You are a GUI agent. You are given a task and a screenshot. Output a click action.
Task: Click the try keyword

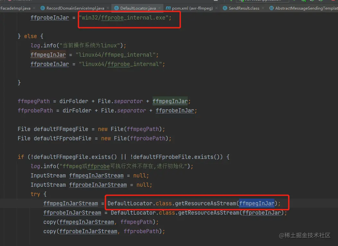(35, 194)
